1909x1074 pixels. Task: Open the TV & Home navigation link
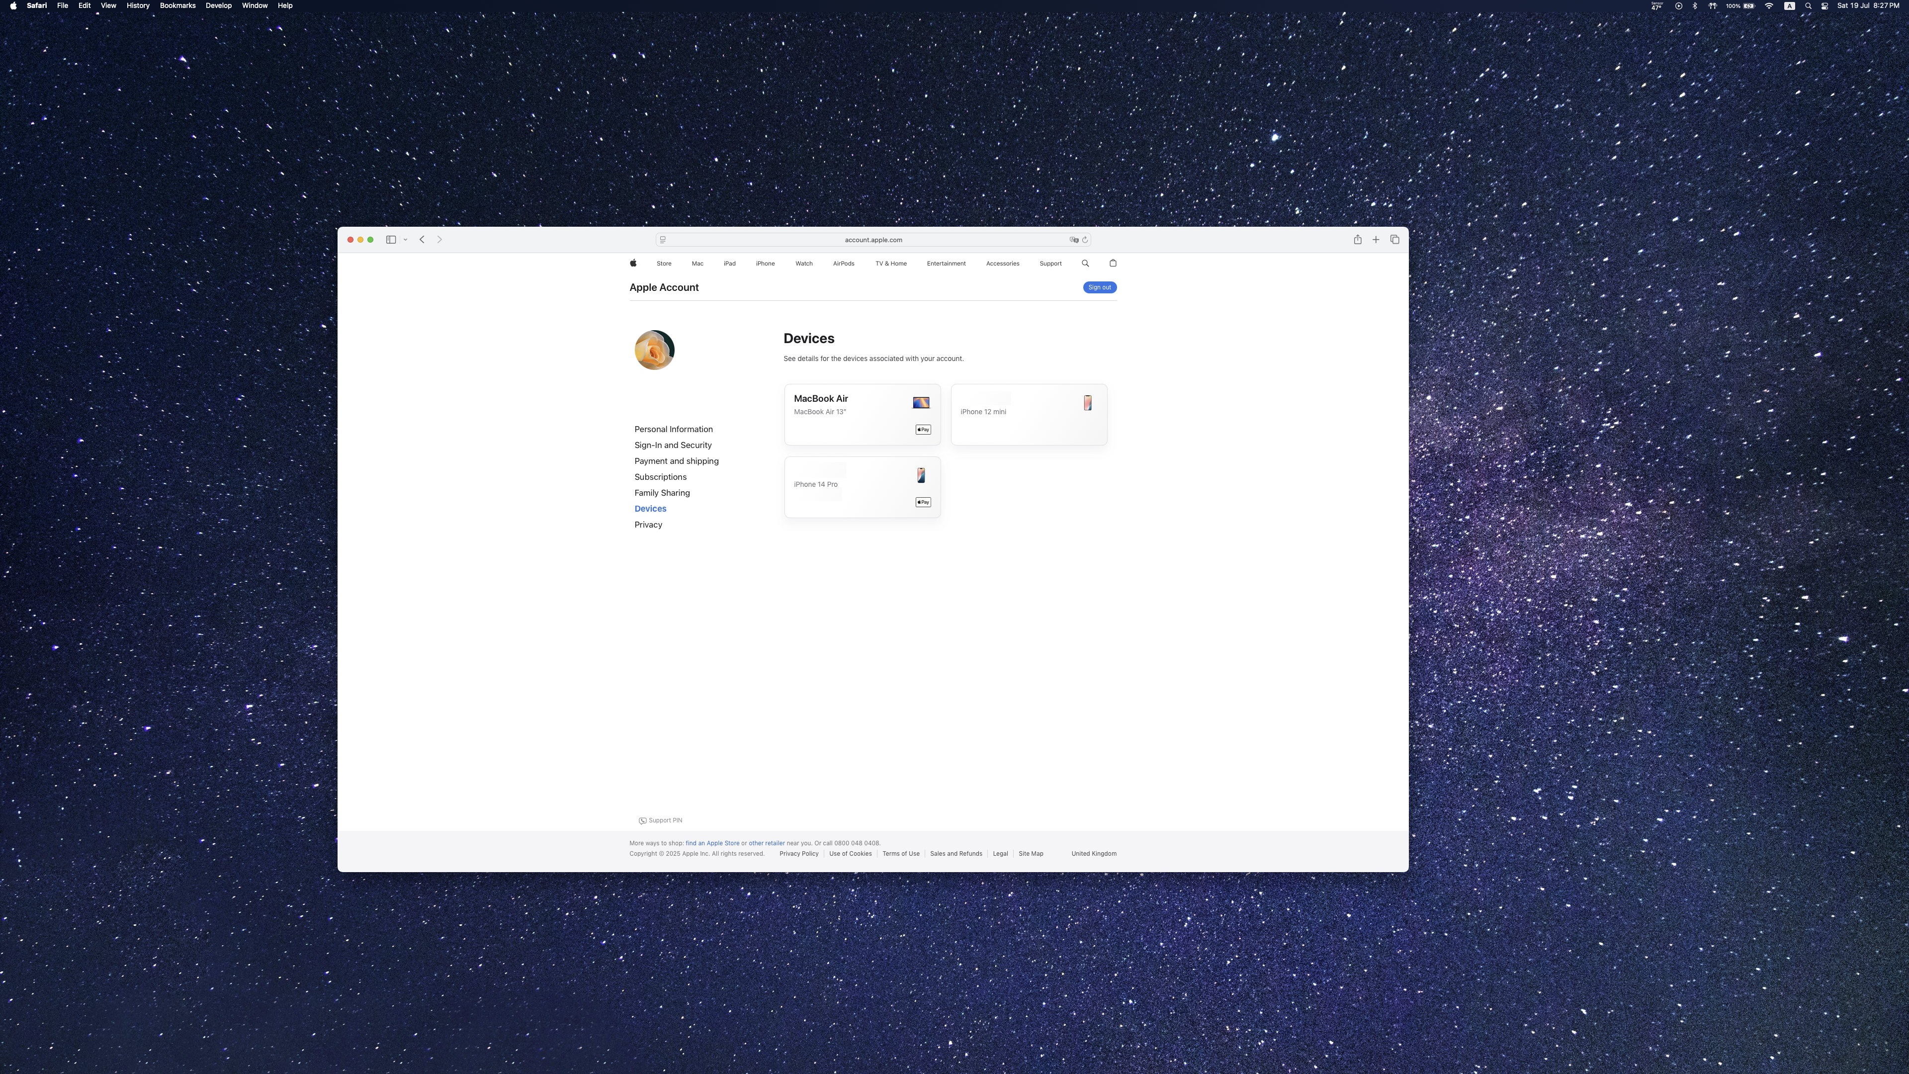(891, 264)
